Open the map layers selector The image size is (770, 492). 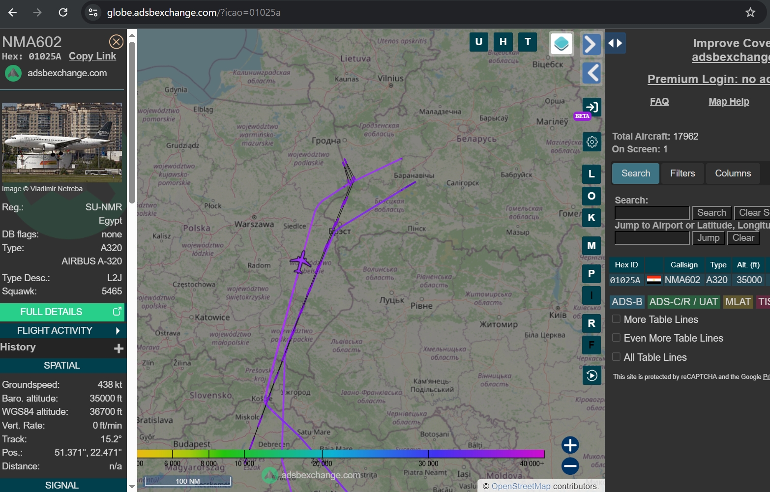561,44
